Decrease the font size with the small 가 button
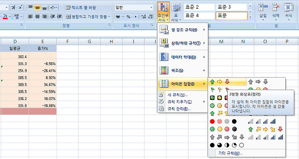299x159 pixels. [20, 7]
